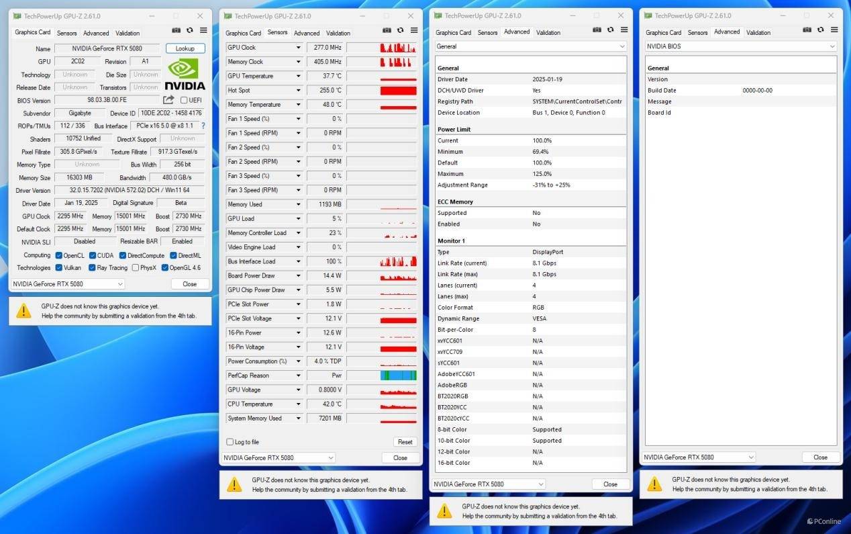Expand the GPU Temperature sensor dropdown arrow
Viewport: 851px width, 534px height.
click(299, 76)
